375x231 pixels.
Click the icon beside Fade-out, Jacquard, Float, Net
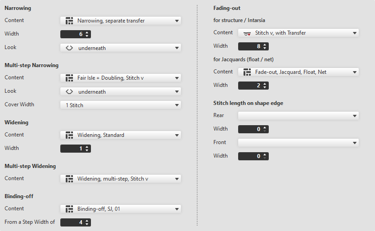coord(247,72)
